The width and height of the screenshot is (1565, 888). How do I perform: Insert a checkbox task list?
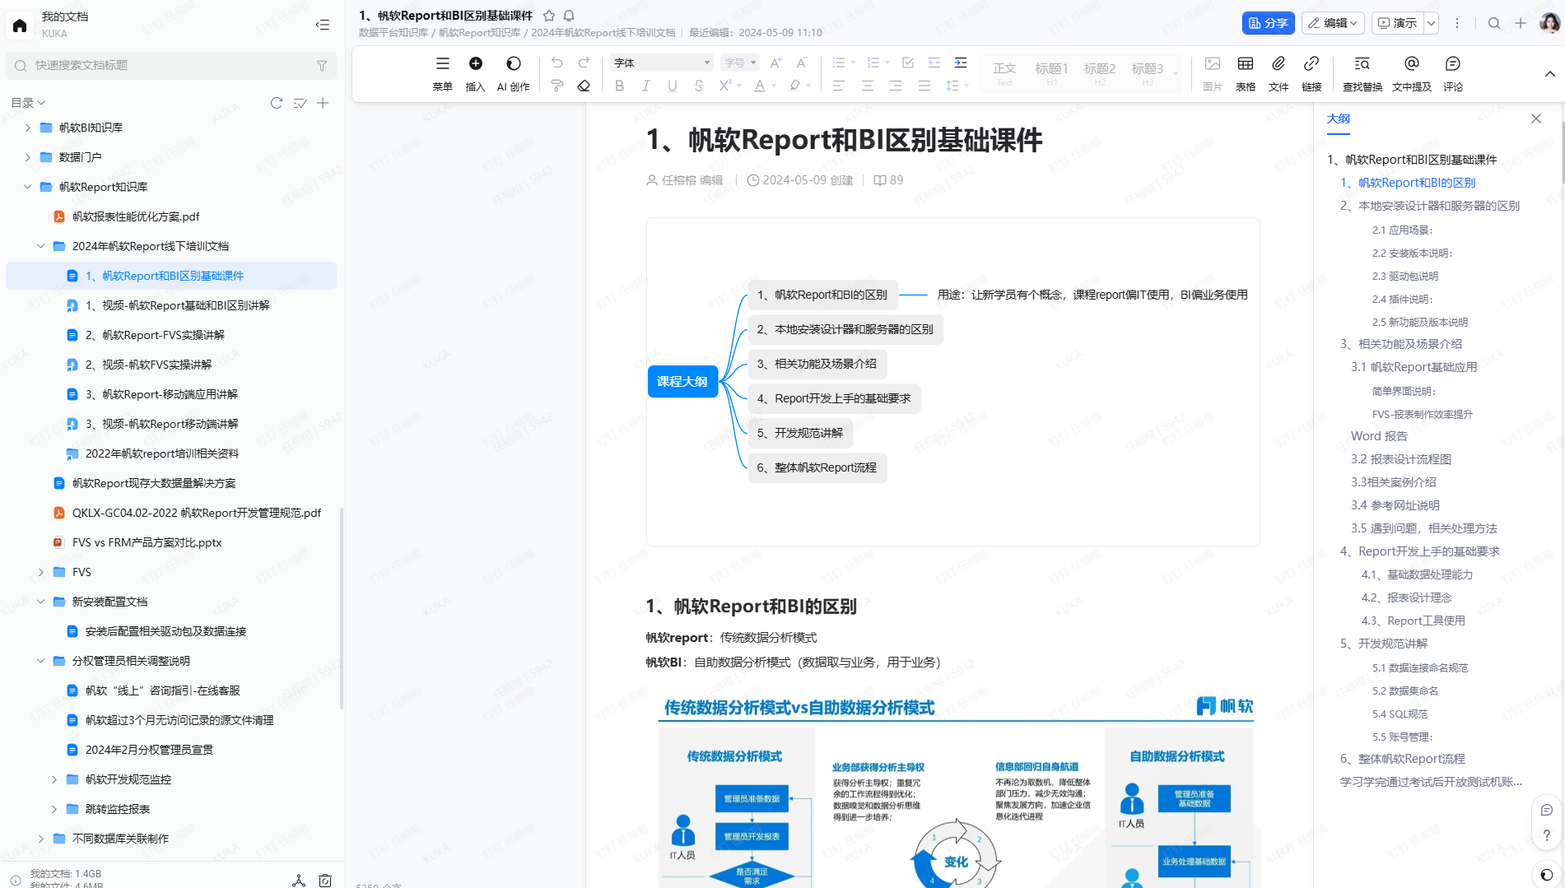click(x=907, y=63)
